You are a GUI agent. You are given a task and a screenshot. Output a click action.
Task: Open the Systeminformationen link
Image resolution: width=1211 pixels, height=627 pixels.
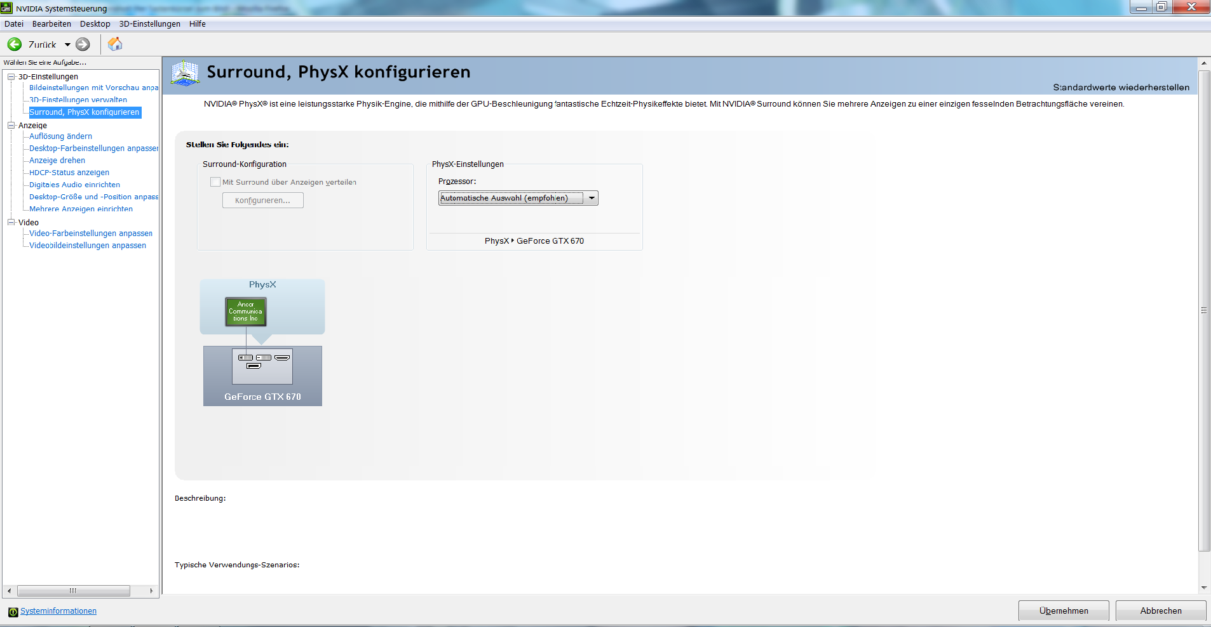click(58, 611)
